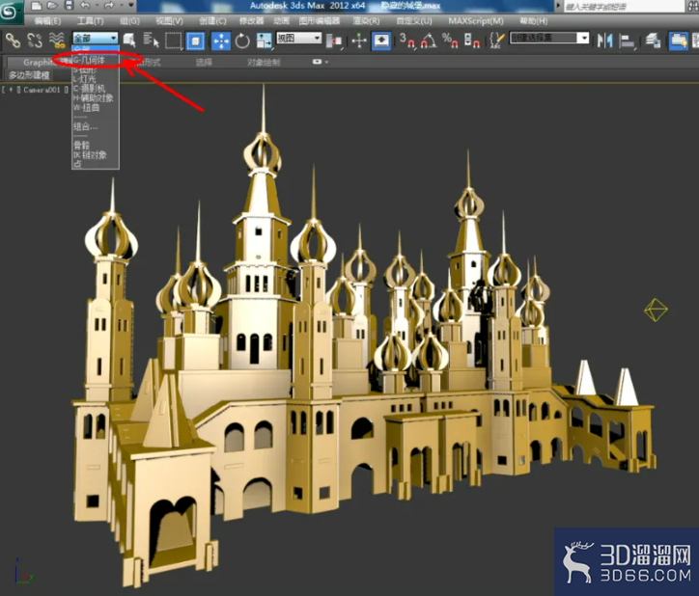Switch to the 对象绘制 ribbon tab
The width and height of the screenshot is (699, 596).
pyautogui.click(x=264, y=63)
